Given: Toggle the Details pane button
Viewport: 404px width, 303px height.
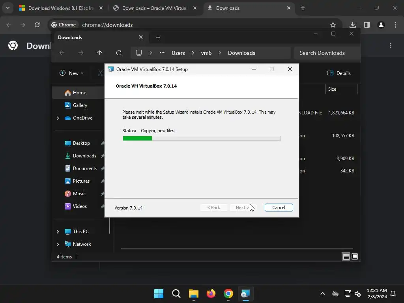Looking at the screenshot, I should click(339, 73).
